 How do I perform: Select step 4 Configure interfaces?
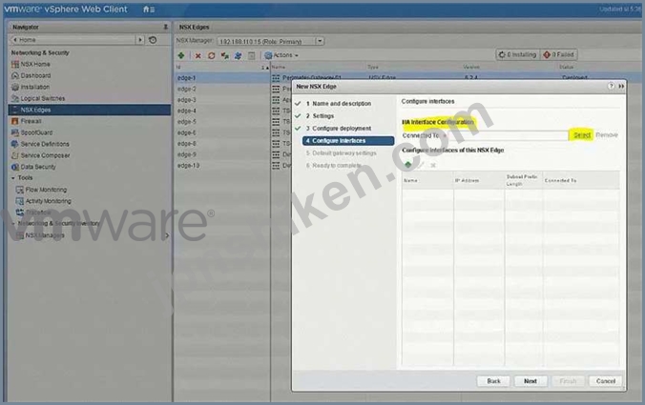coord(348,140)
